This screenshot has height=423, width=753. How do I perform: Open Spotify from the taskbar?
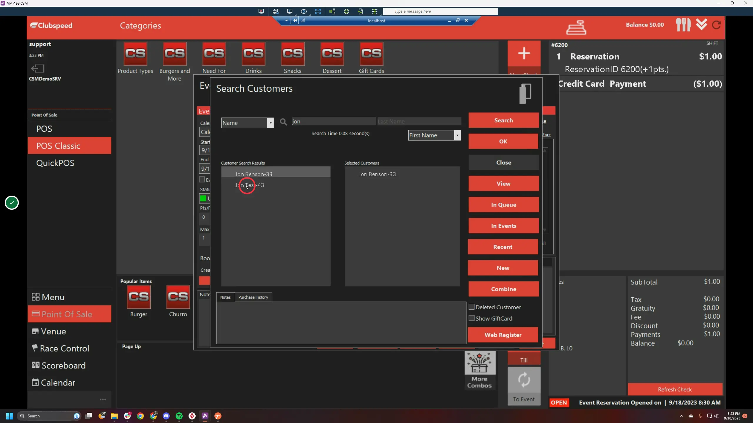pyautogui.click(x=179, y=416)
